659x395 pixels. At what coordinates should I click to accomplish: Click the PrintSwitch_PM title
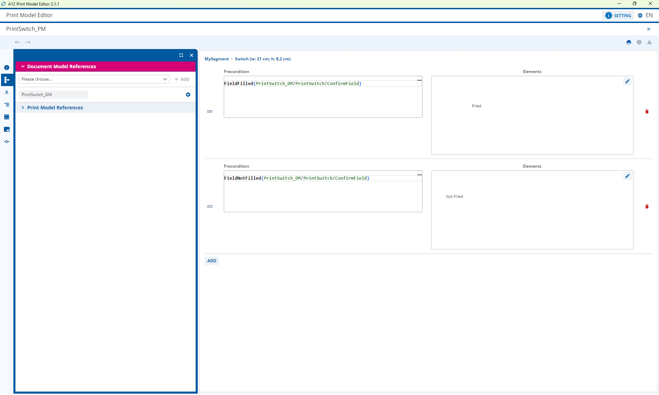pos(26,29)
